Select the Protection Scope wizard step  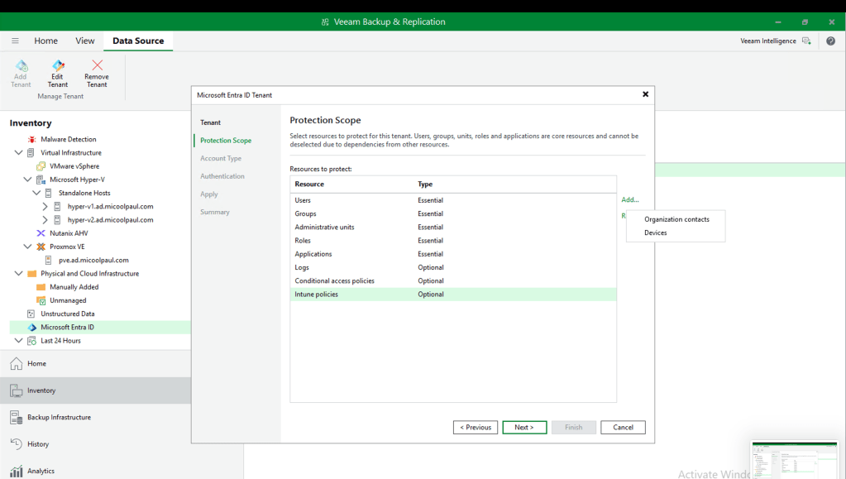click(226, 141)
